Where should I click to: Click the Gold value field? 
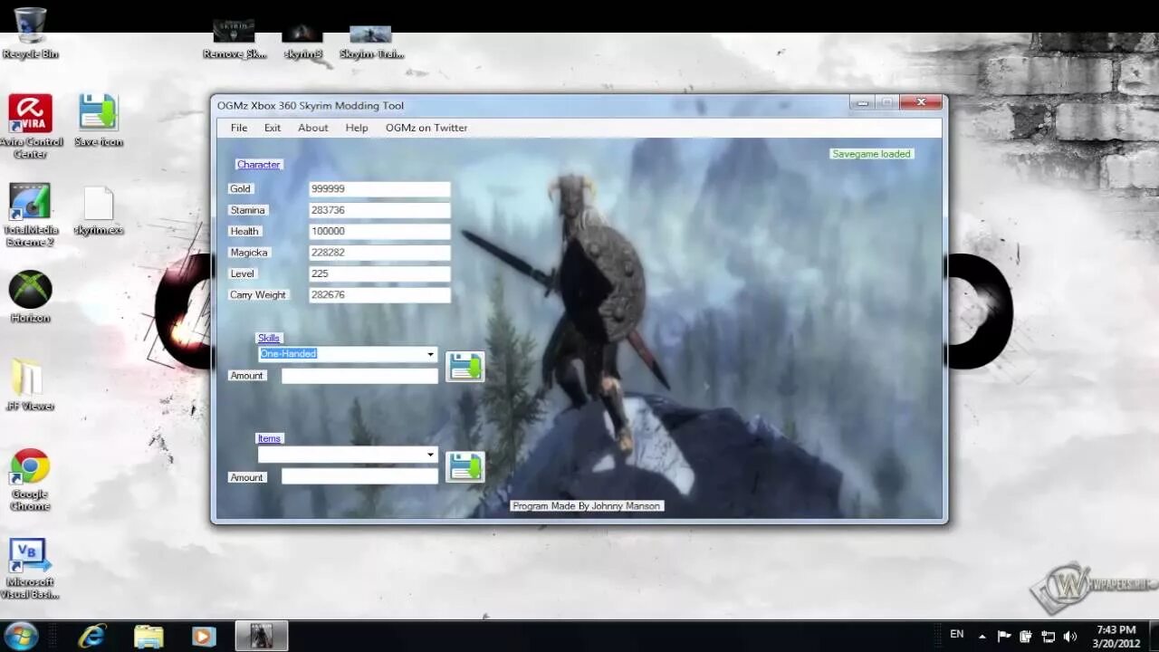point(379,189)
